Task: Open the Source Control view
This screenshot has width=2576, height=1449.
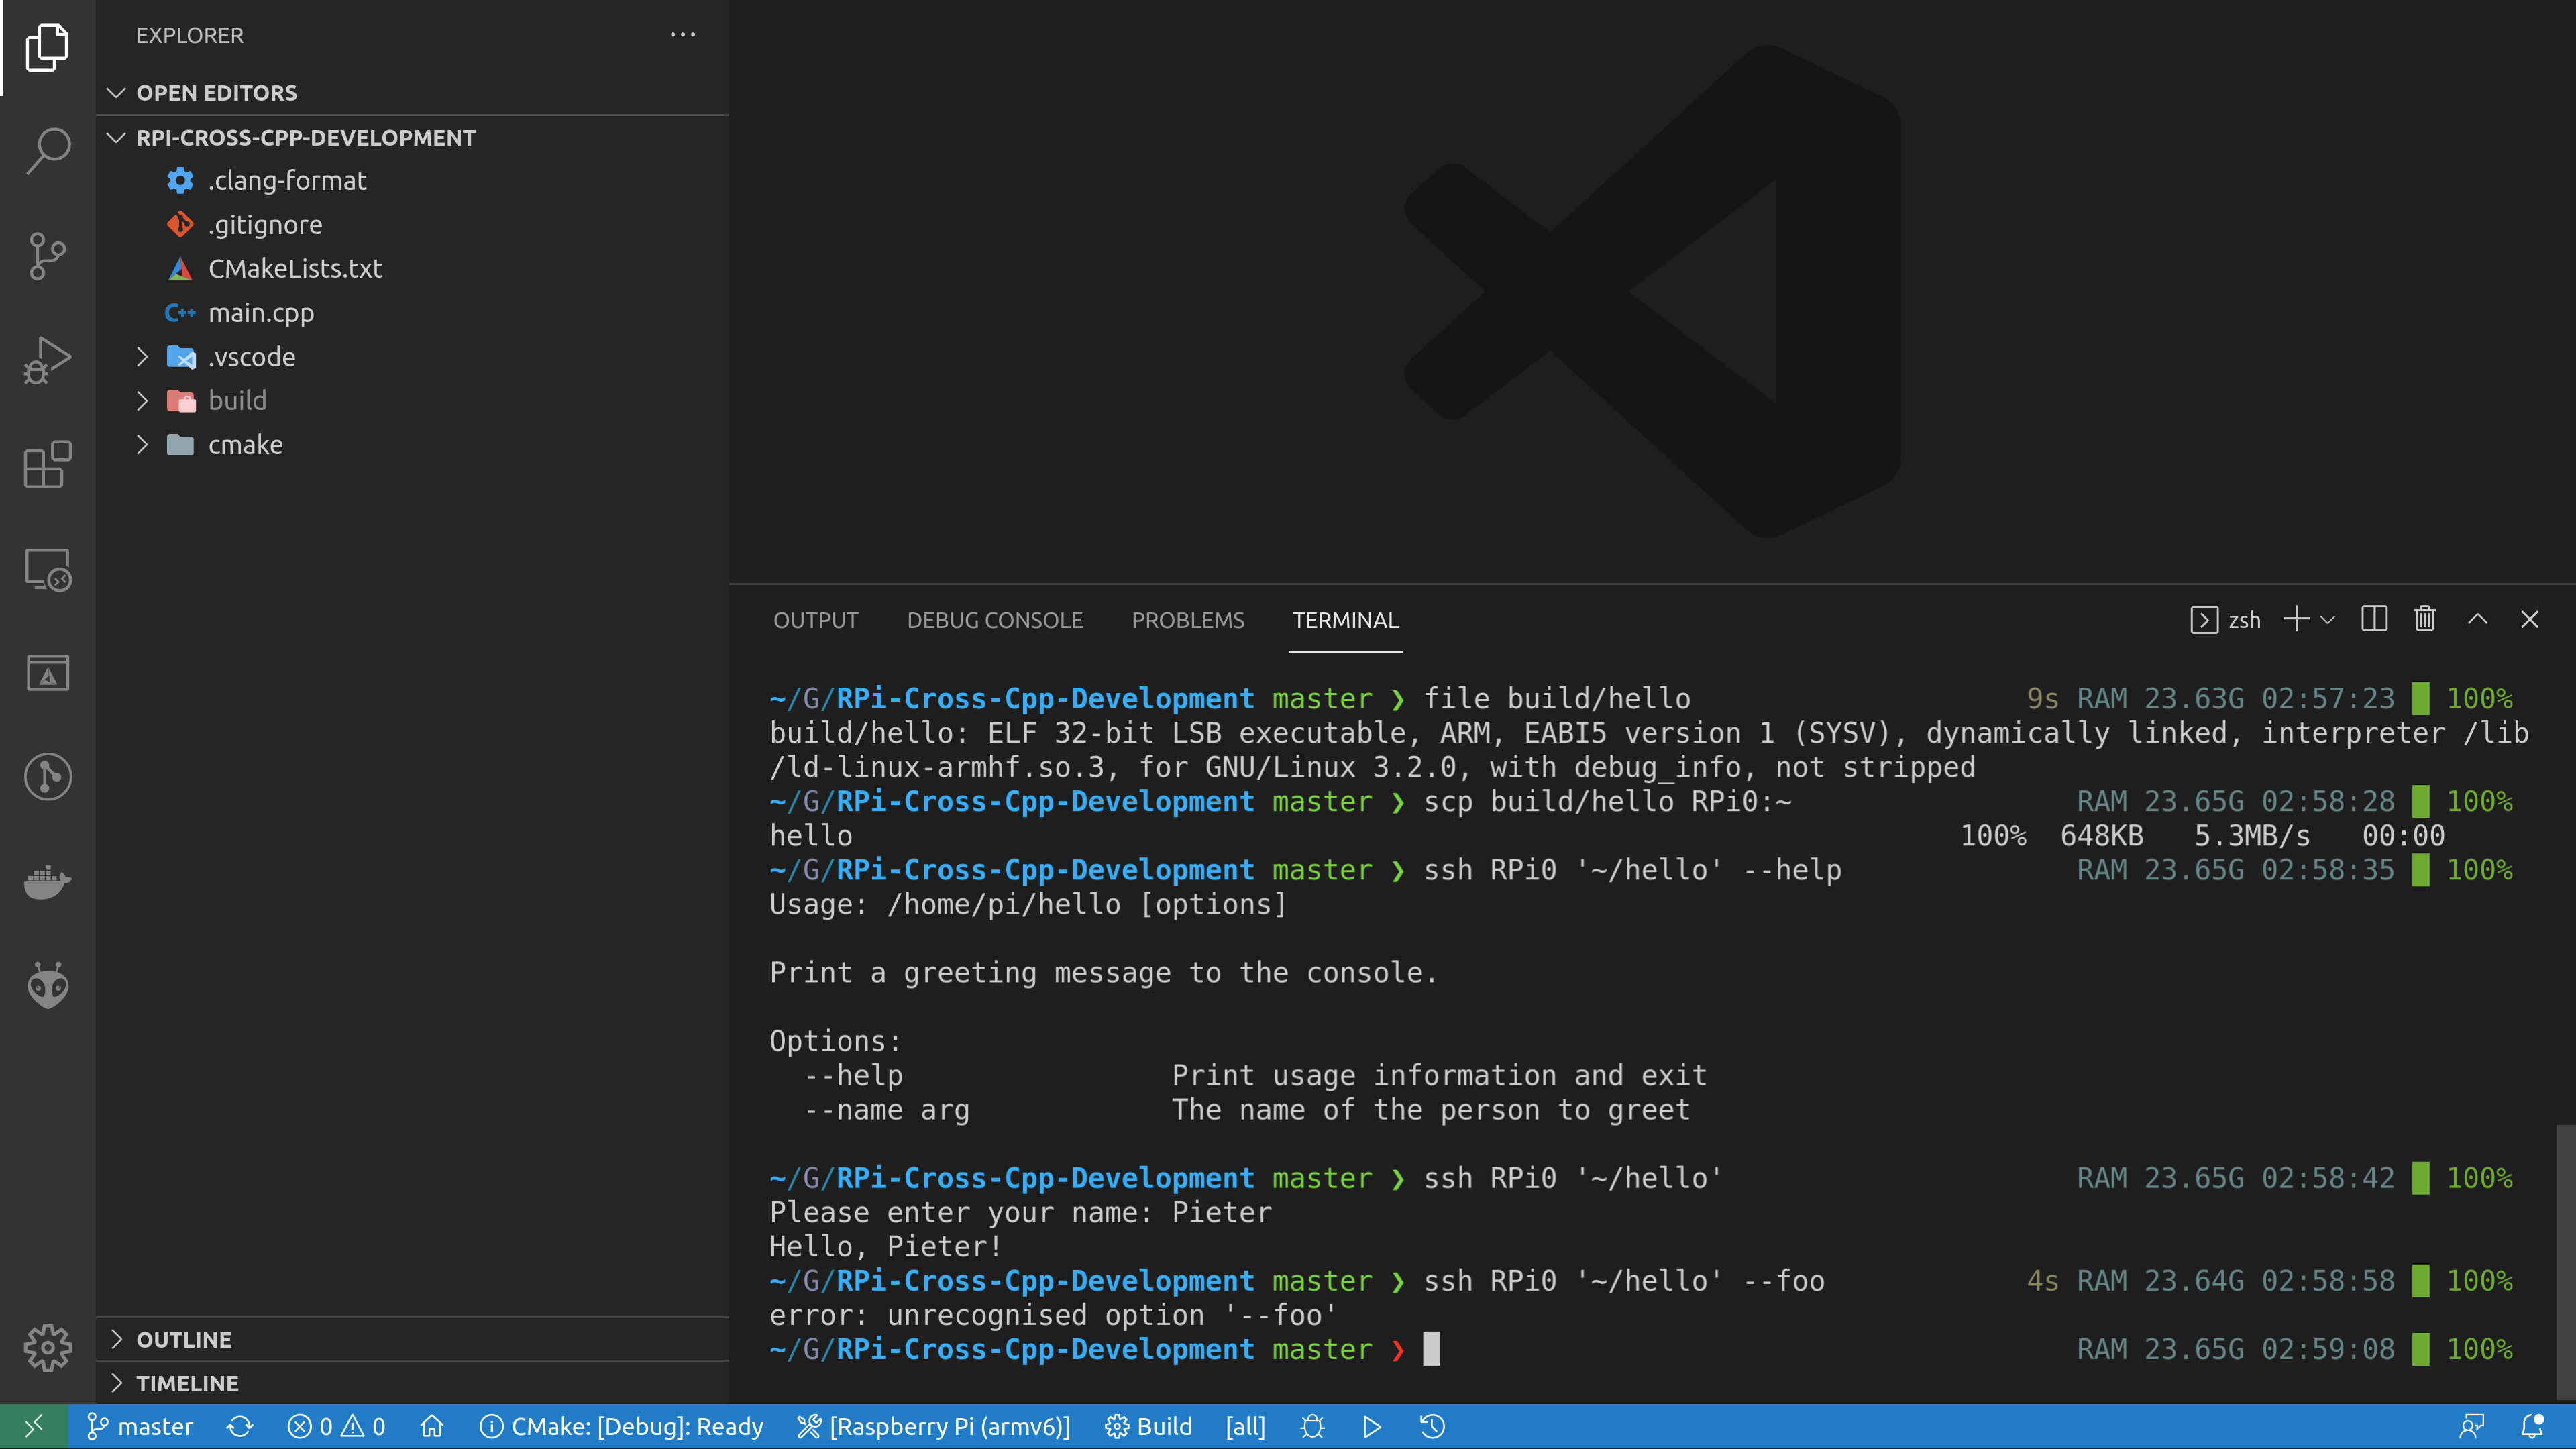Action: tap(47, 256)
